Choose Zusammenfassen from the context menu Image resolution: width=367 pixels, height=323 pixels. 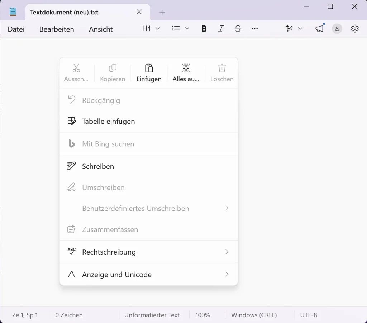149,229
